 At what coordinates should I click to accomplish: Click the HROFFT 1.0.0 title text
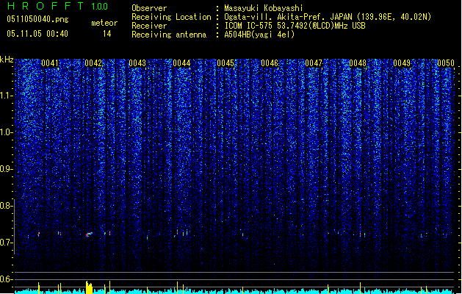point(57,6)
